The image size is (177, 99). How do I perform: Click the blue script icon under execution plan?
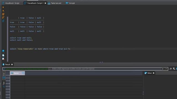(3, 21)
